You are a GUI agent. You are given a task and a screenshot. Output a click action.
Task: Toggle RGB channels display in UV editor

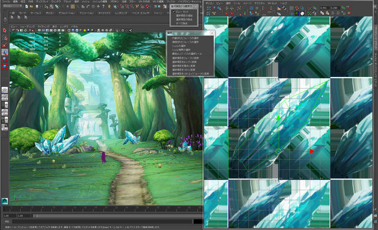pos(297,14)
